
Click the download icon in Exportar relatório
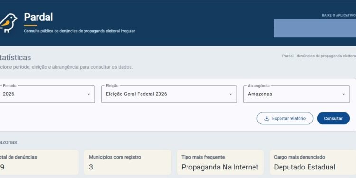(267, 118)
